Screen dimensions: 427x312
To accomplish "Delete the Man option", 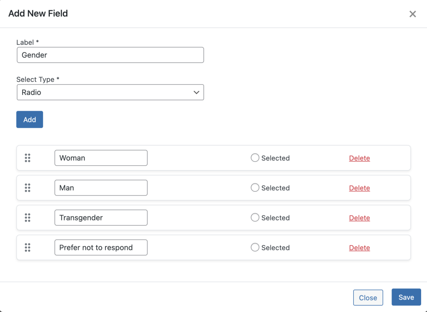I will click(359, 188).
